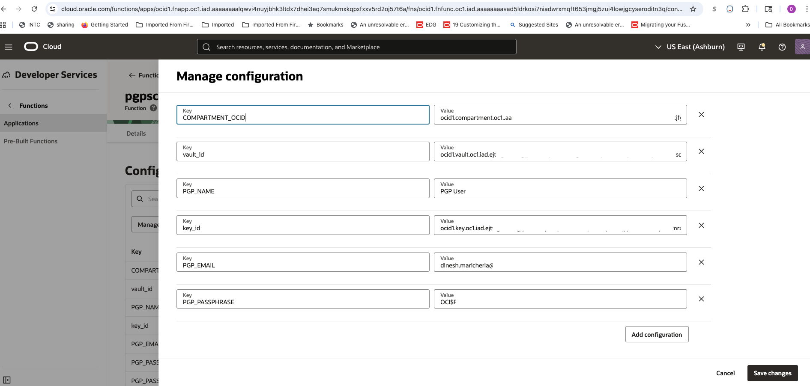Remove the COMPARTMENT_OCID configuration row
This screenshot has height=386, width=810.
click(x=701, y=115)
